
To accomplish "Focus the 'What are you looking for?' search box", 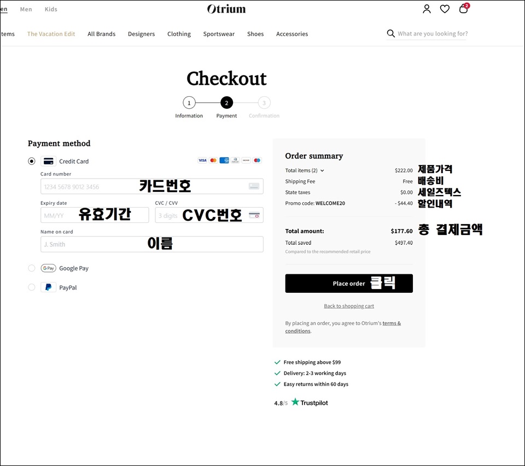I will tap(433, 33).
